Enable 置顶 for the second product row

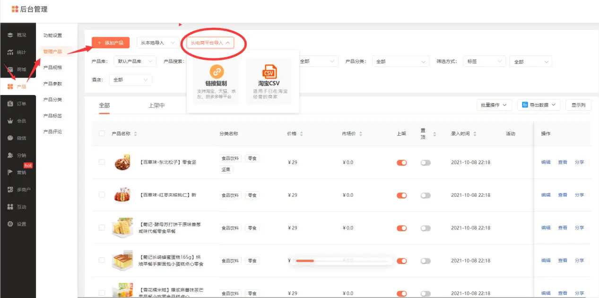(425, 195)
